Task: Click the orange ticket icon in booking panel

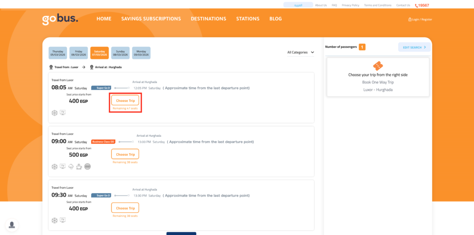Action: coord(378,66)
